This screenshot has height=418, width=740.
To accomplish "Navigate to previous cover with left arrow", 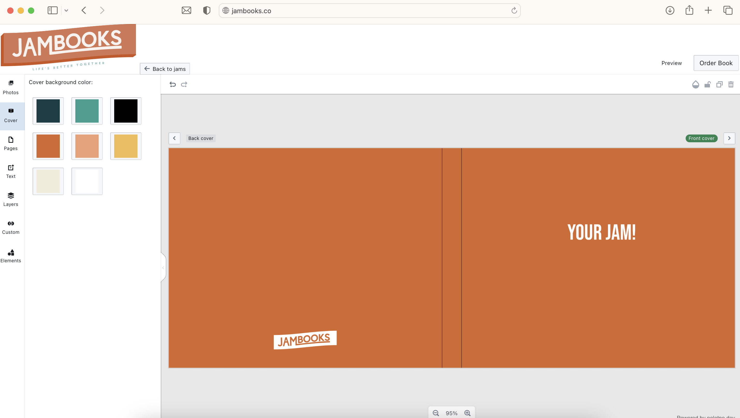I will coord(174,138).
